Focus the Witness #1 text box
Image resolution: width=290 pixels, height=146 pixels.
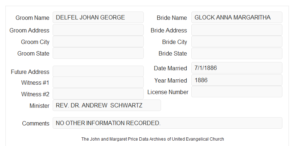(98, 82)
